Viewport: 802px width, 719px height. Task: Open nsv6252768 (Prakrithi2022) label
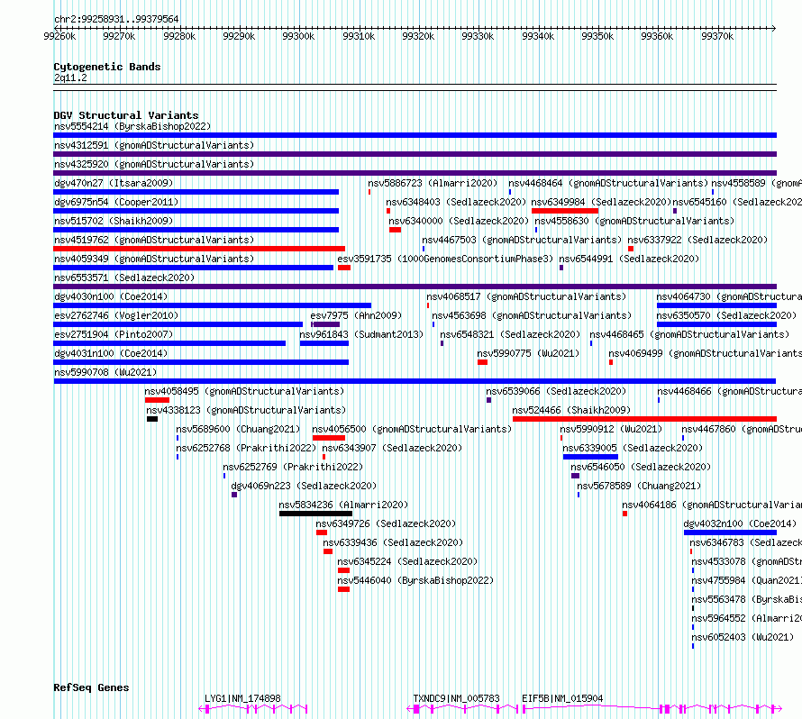point(246,448)
